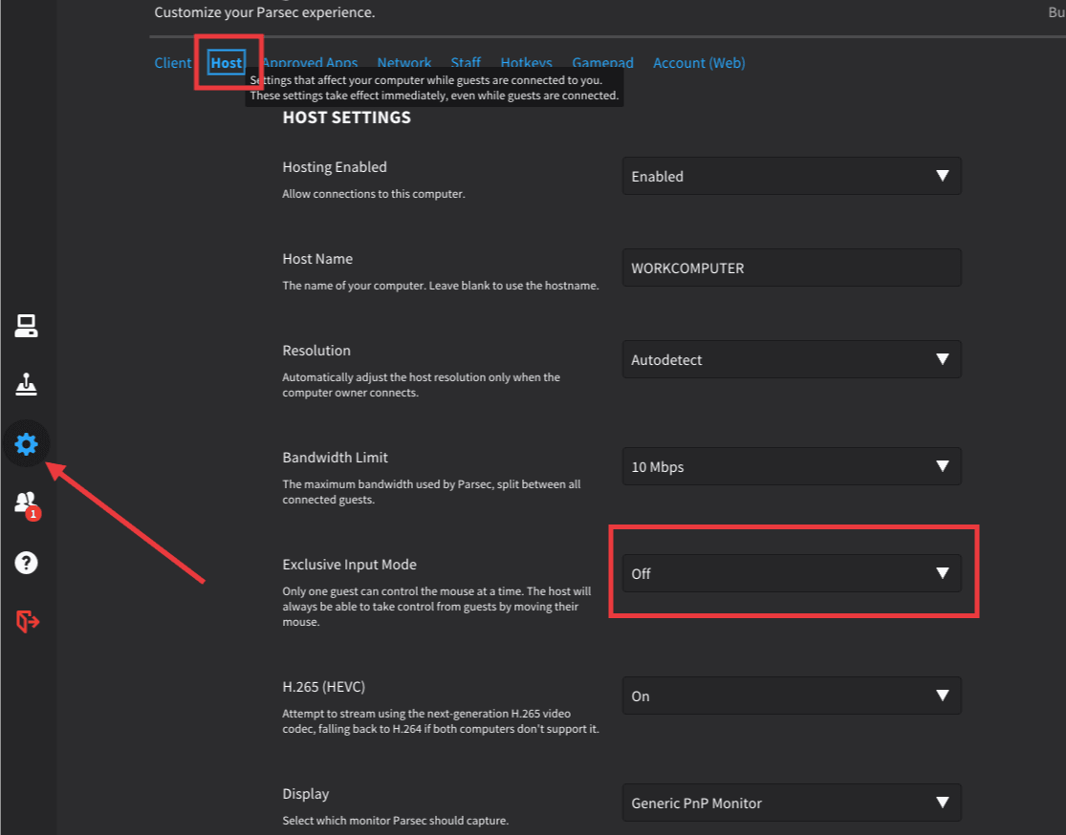Expand the Exclusive Input Mode dropdown
Viewport: 1066px width, 835px height.
pyautogui.click(x=791, y=574)
